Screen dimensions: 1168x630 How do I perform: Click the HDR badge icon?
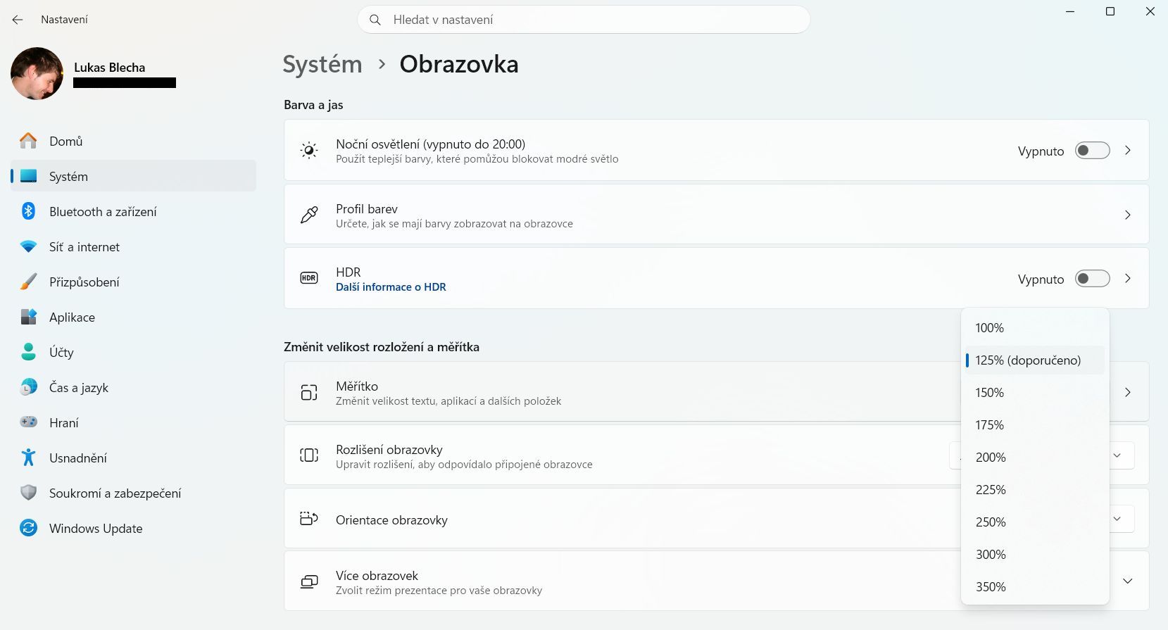click(309, 278)
